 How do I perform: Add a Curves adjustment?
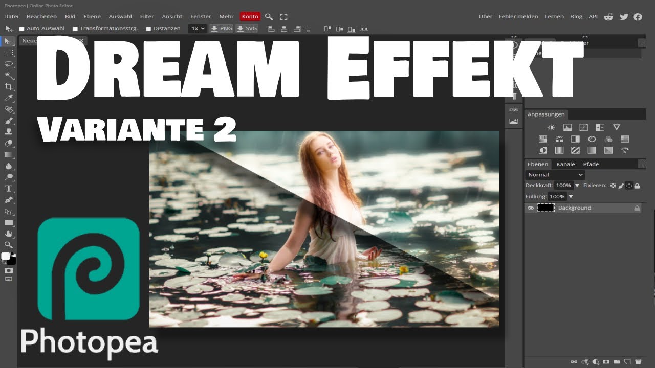point(583,127)
